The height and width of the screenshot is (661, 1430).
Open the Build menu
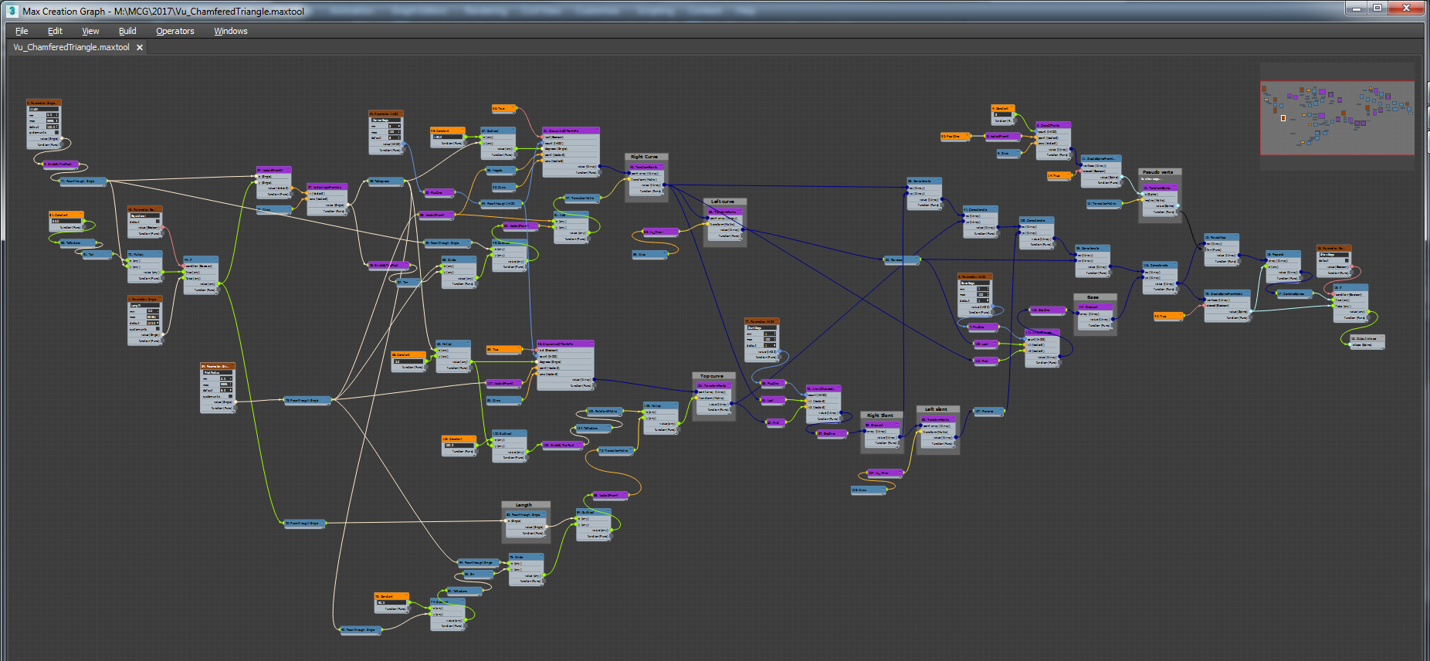click(127, 31)
